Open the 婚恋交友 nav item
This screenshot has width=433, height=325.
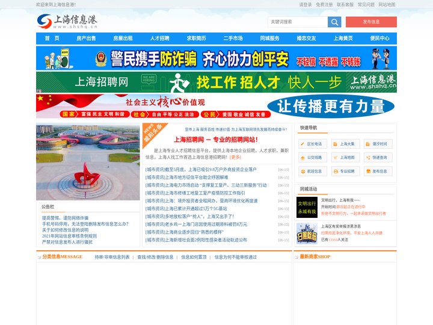point(307,39)
